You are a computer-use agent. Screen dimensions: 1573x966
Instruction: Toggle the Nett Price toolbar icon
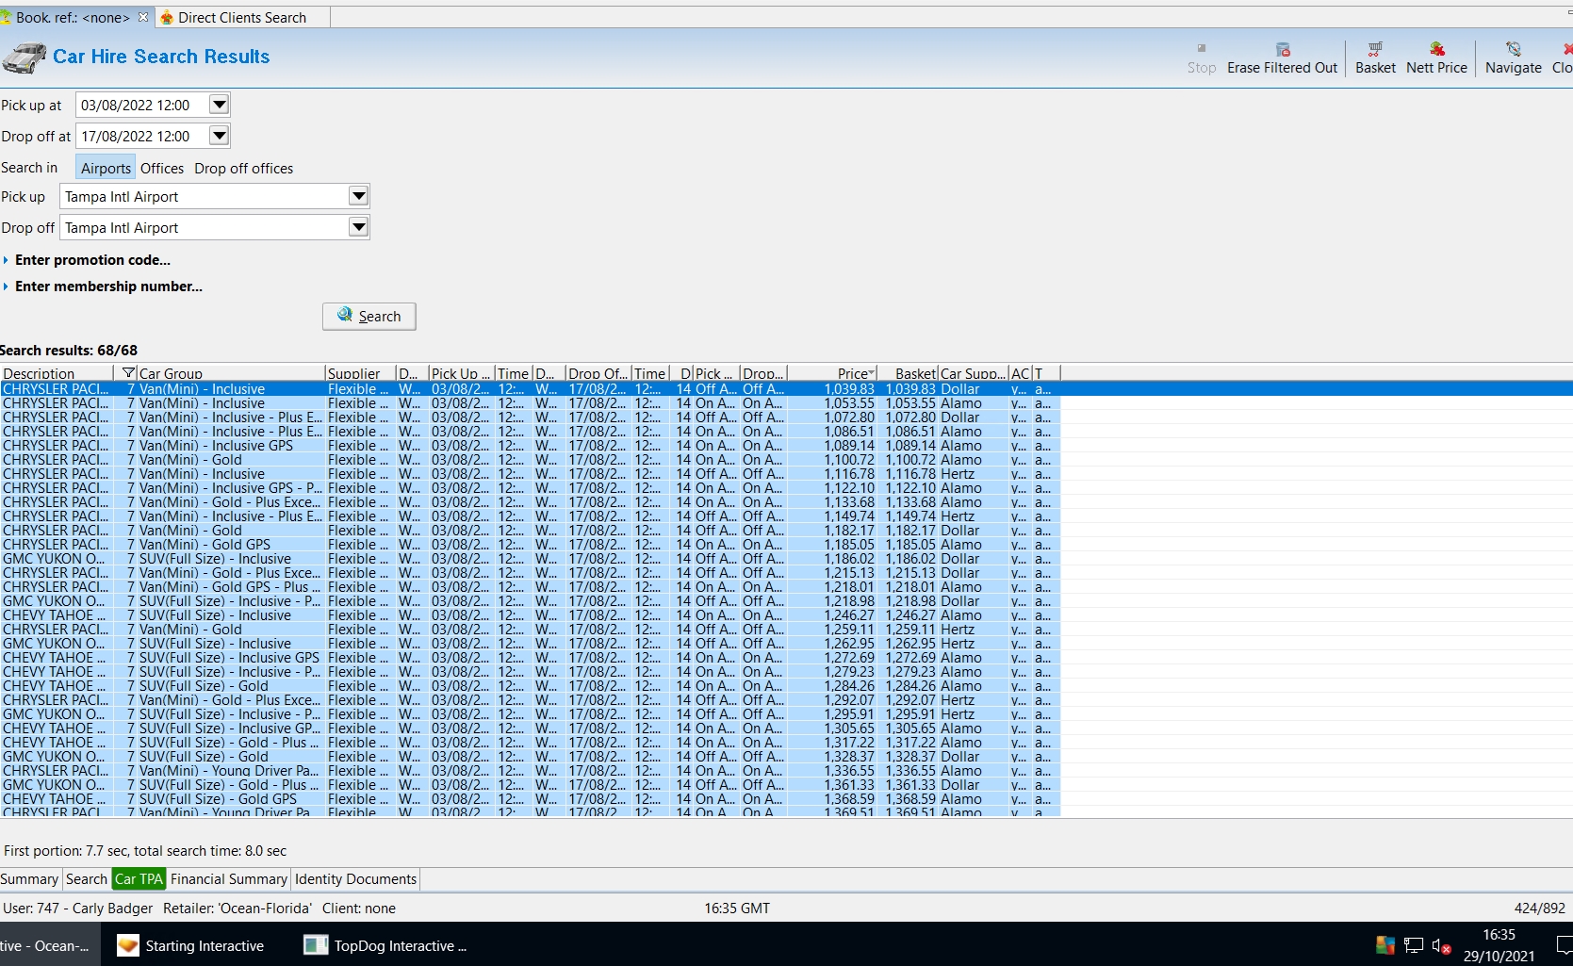[x=1436, y=58]
